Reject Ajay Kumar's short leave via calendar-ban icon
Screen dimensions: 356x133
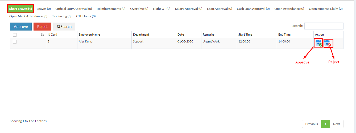pyautogui.click(x=328, y=43)
